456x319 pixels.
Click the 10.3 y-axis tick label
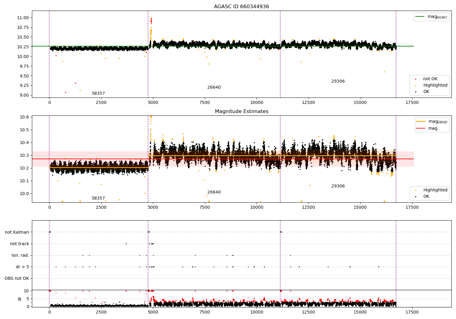coord(24,155)
